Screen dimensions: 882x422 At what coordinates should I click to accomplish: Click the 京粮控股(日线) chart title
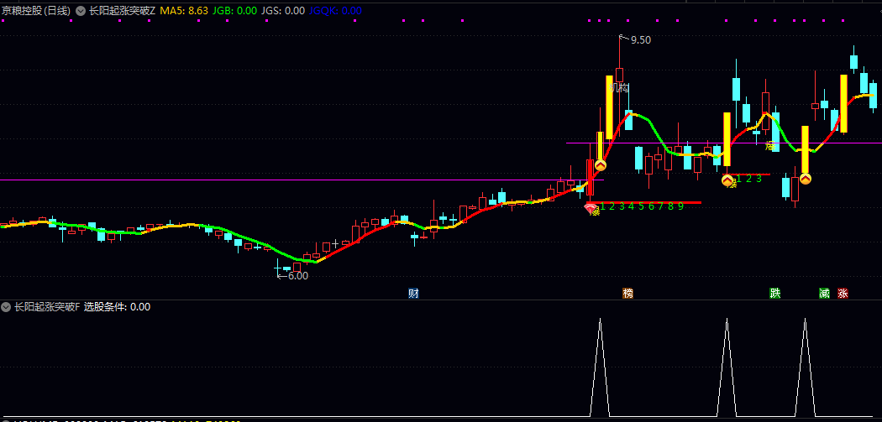click(35, 11)
